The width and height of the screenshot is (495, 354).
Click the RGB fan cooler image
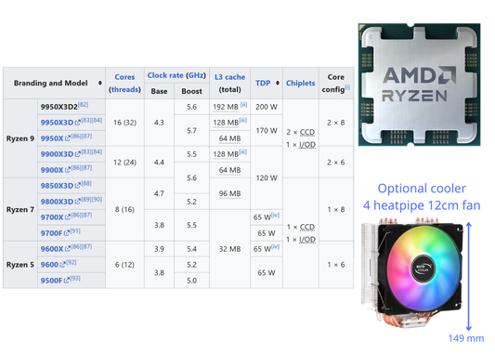click(x=413, y=272)
